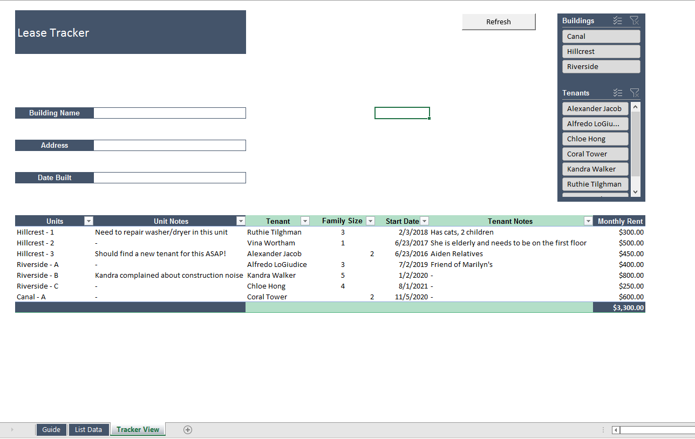
Task: Click the Lease Tracker title banner
Action: point(131,32)
